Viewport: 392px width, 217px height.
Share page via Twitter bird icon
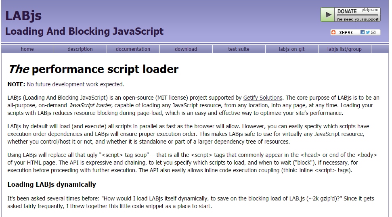(x=368, y=32)
